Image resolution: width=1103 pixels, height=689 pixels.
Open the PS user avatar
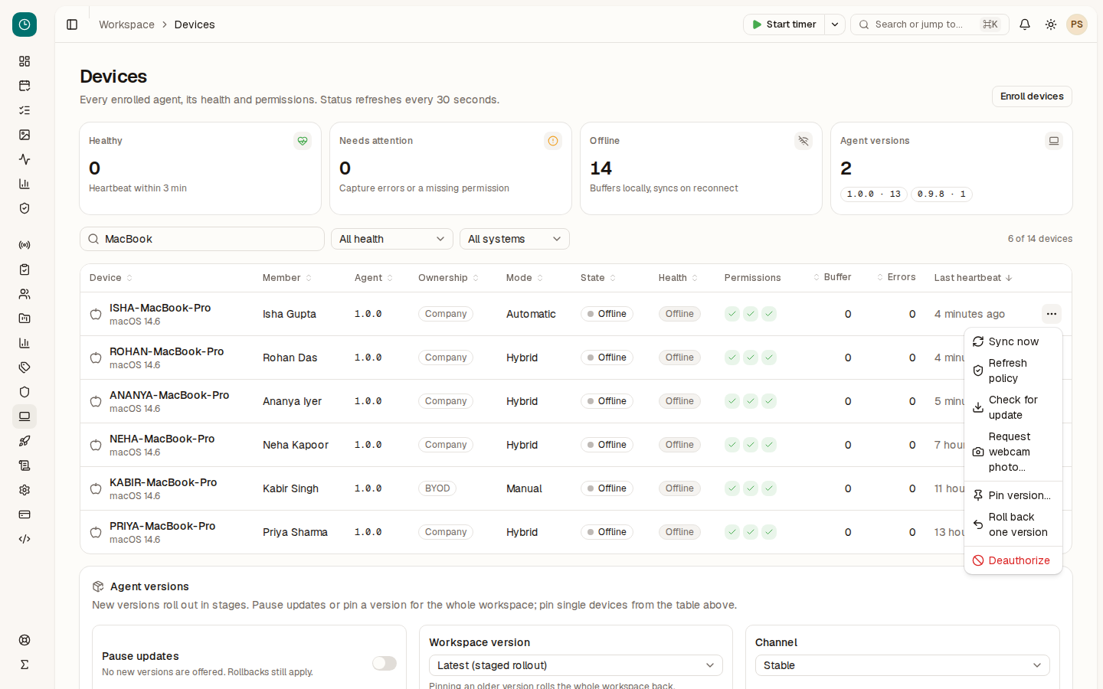1077,24
